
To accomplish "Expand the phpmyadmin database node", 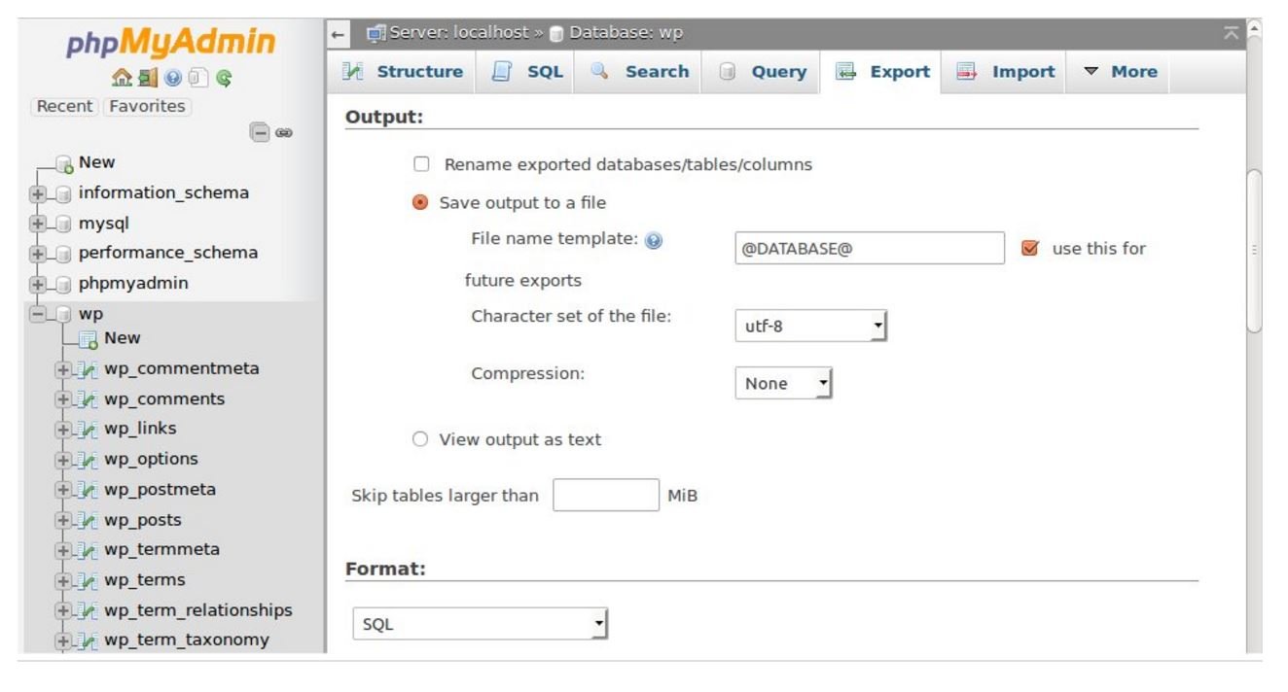I will (x=37, y=284).
